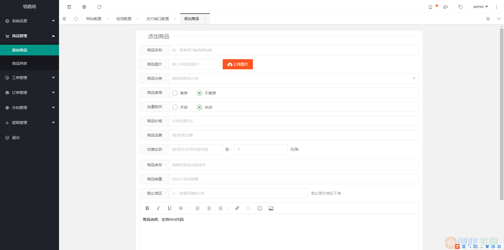Set text alignment to center
Image resolution: width=504 pixels, height=250 pixels.
pos(209,208)
